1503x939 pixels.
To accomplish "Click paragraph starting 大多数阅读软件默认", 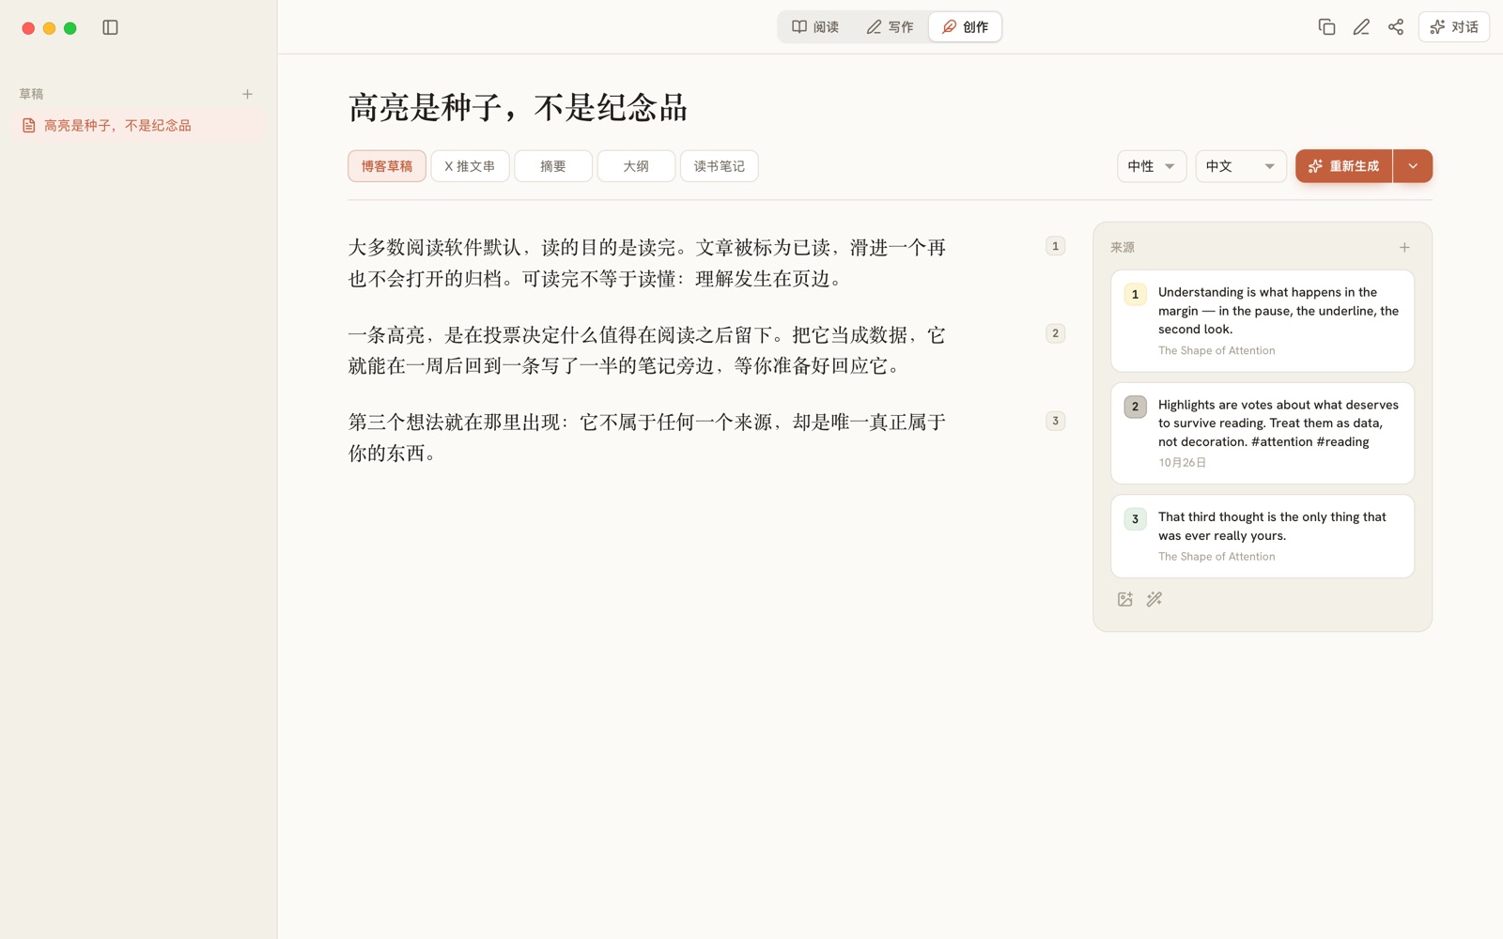I will click(x=647, y=263).
